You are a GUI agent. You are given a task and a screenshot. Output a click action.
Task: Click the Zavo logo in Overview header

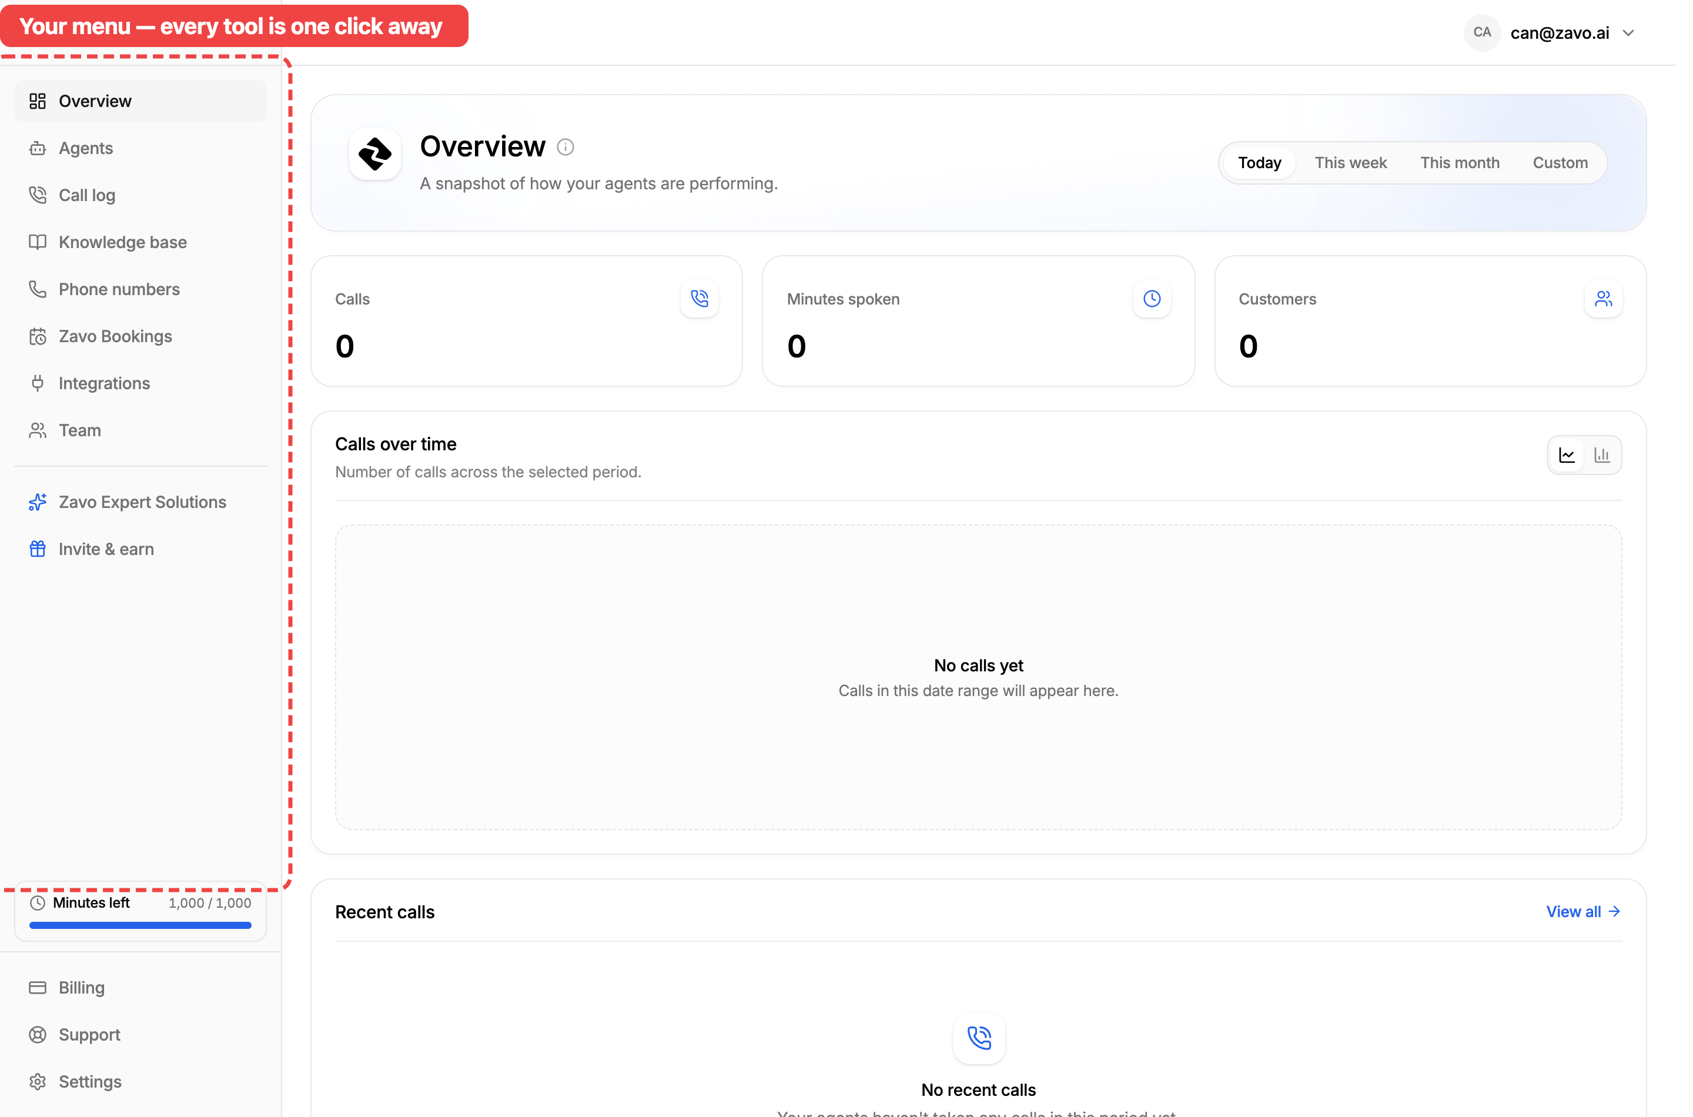376,154
